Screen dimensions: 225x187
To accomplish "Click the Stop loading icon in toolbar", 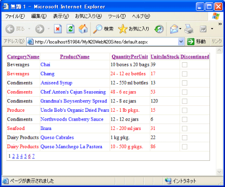I will 58,29.
